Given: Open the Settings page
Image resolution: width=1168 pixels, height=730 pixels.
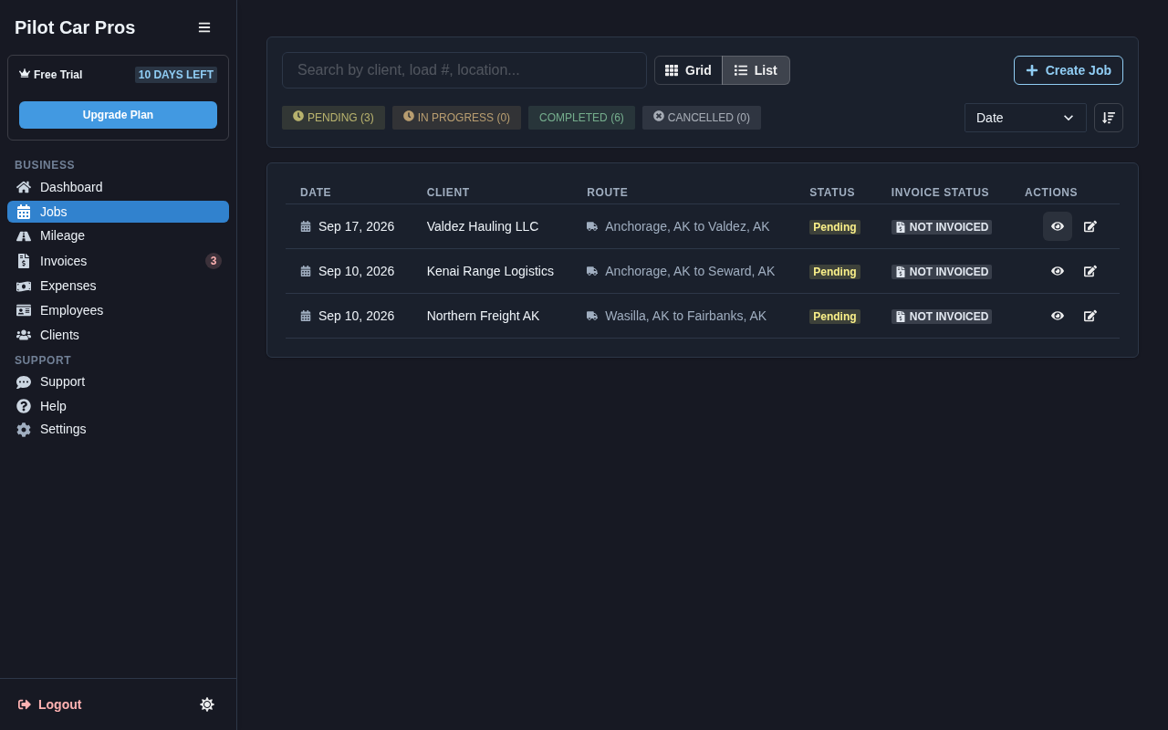Looking at the screenshot, I should click(118, 429).
